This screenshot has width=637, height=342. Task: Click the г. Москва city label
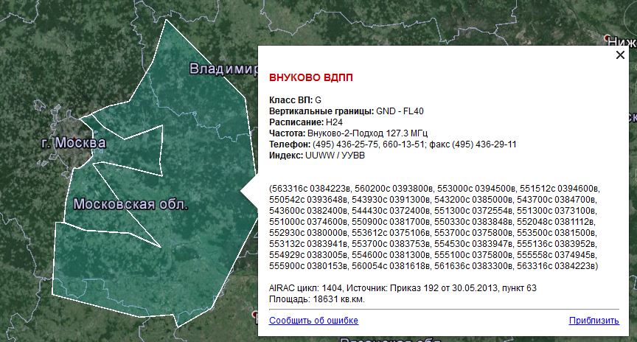click(x=71, y=141)
